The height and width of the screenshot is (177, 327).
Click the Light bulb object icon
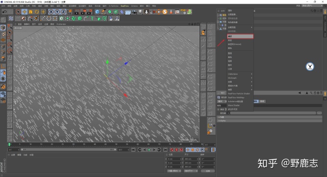tap(140, 12)
